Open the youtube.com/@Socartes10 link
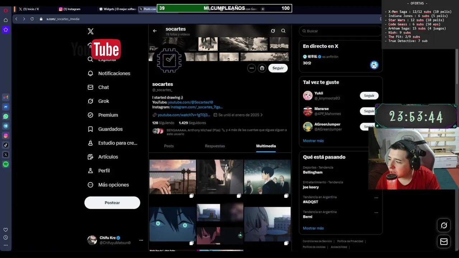 [x=190, y=102]
